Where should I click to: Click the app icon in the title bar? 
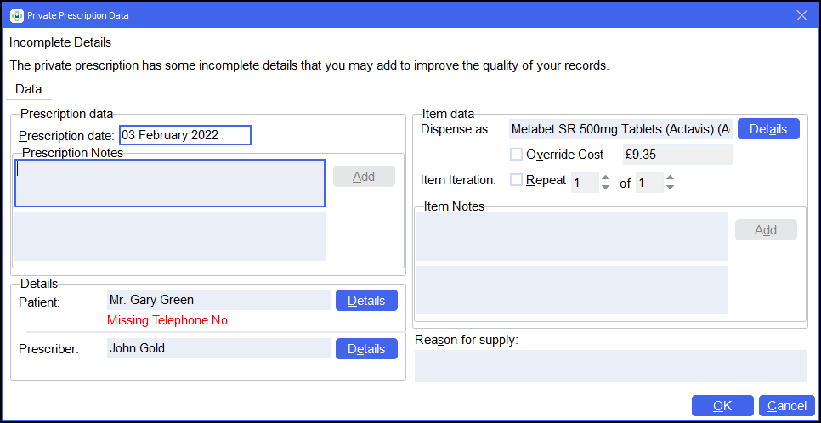click(x=16, y=15)
